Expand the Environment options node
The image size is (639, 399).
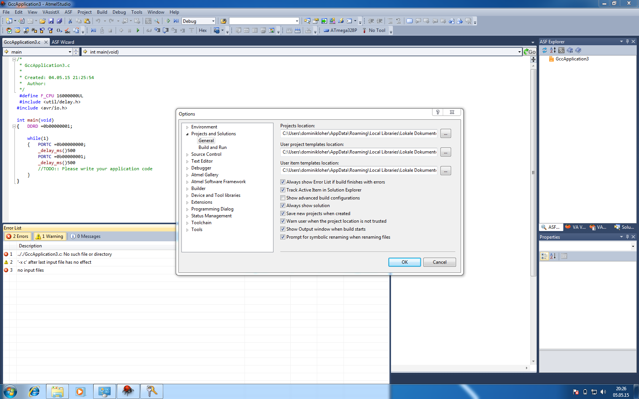[x=187, y=127]
